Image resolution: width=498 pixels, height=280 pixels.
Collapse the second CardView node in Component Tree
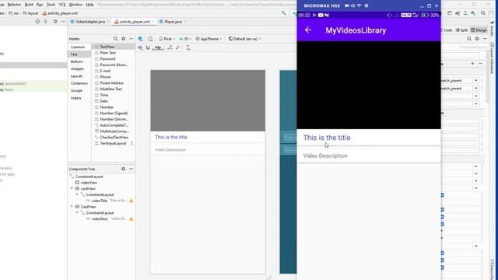click(x=72, y=207)
